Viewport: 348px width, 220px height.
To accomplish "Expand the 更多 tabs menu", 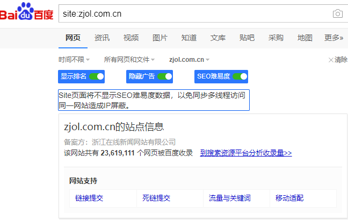I will (x=334, y=38).
